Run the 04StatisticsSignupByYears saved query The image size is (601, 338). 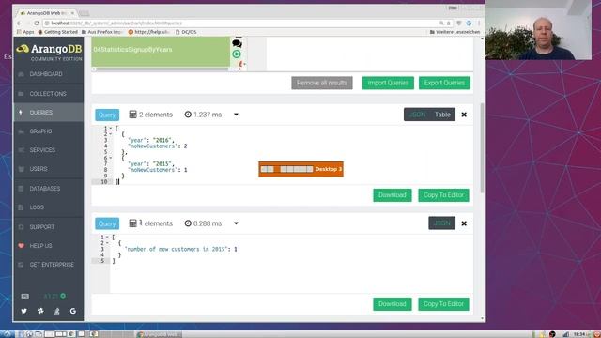click(x=237, y=54)
